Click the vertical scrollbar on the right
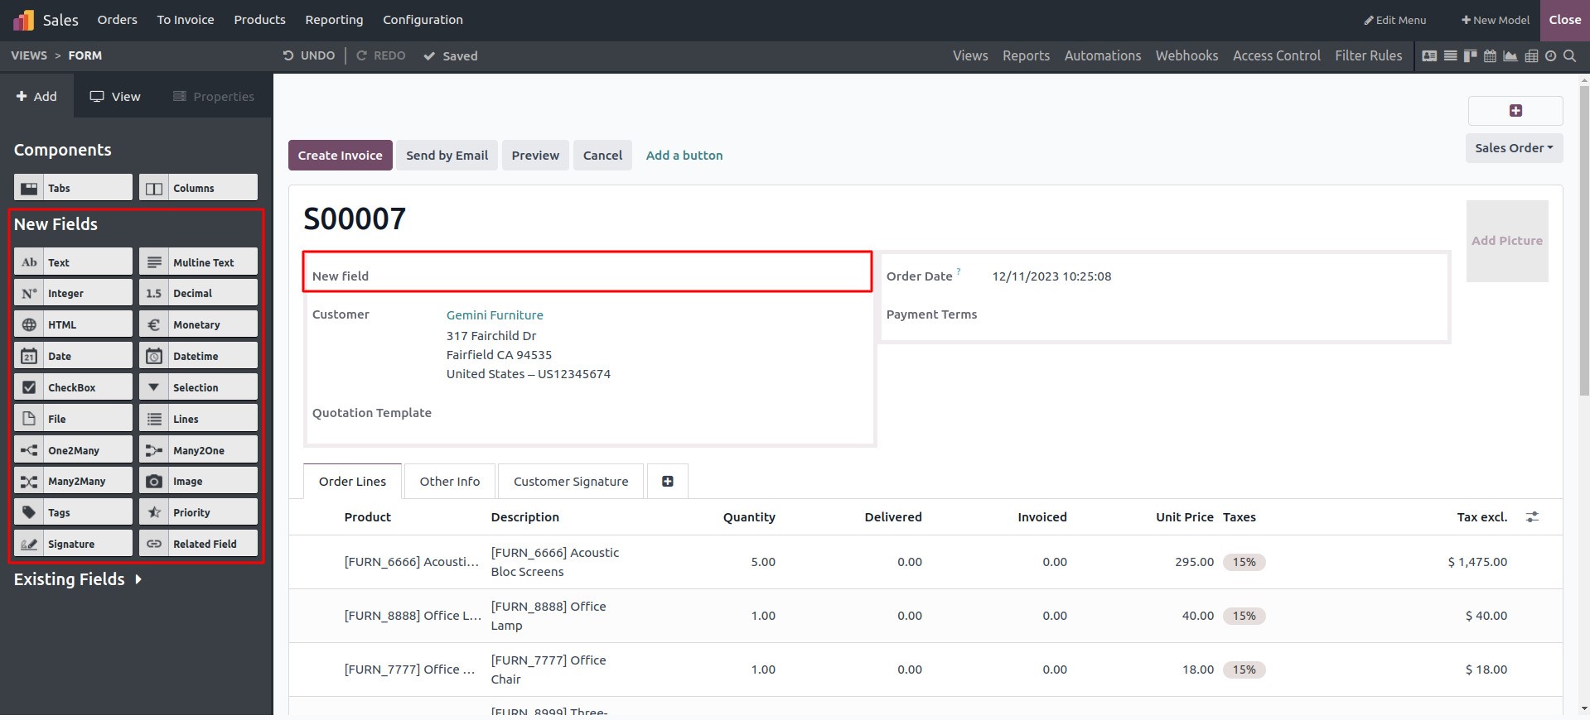The height and width of the screenshot is (720, 1590). click(x=1584, y=395)
